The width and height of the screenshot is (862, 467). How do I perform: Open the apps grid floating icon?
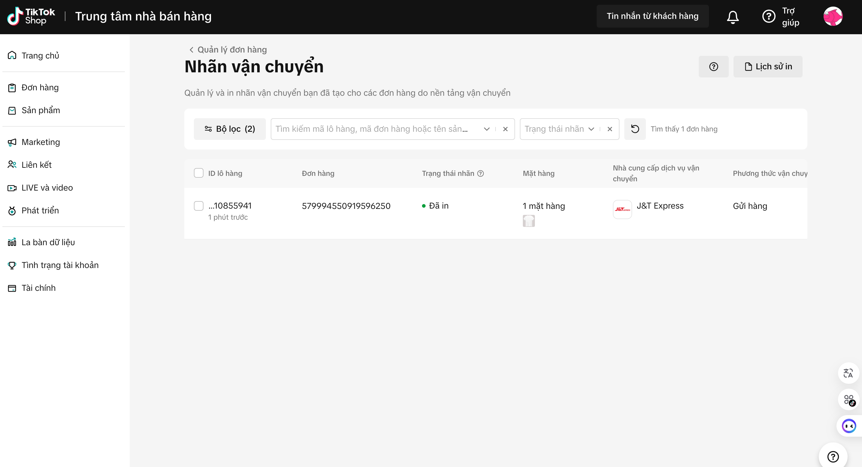point(848,399)
